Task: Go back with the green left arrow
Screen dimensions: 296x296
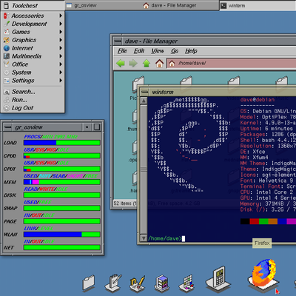Action: [121, 64]
